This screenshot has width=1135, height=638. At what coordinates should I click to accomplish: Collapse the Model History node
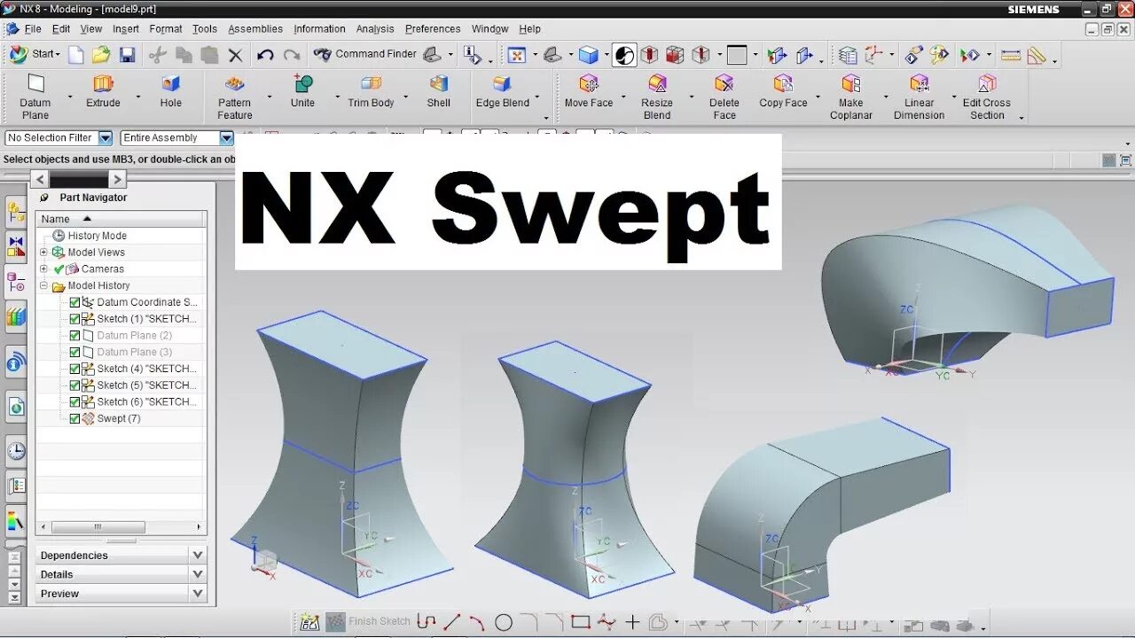43,285
